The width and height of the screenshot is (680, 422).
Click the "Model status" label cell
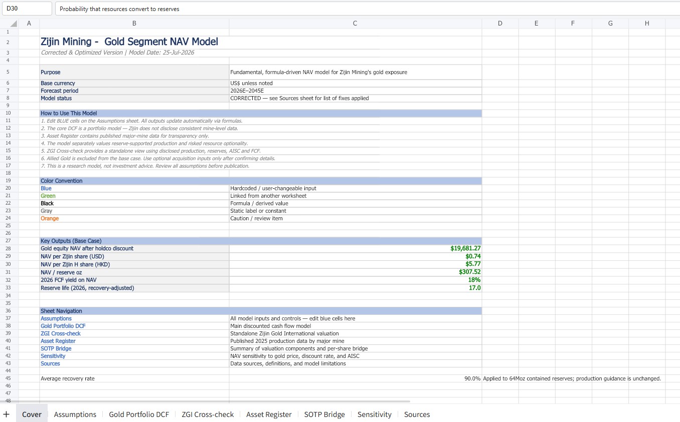click(x=134, y=98)
